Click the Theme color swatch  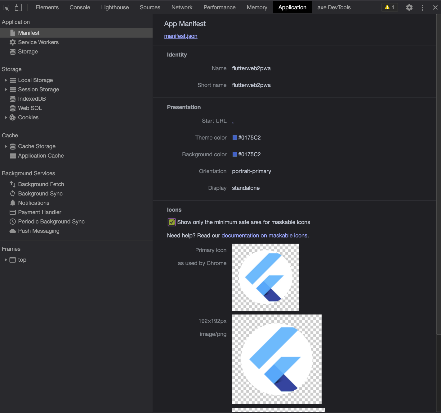coord(235,138)
